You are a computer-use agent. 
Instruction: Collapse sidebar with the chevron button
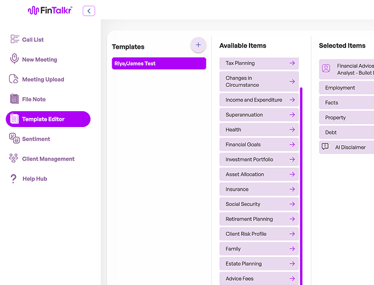(x=89, y=11)
